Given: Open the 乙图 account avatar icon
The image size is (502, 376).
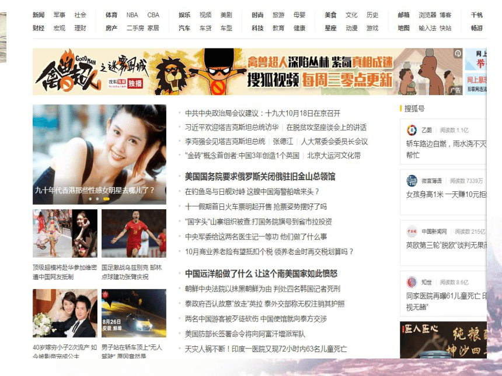Looking at the screenshot, I should (x=412, y=130).
